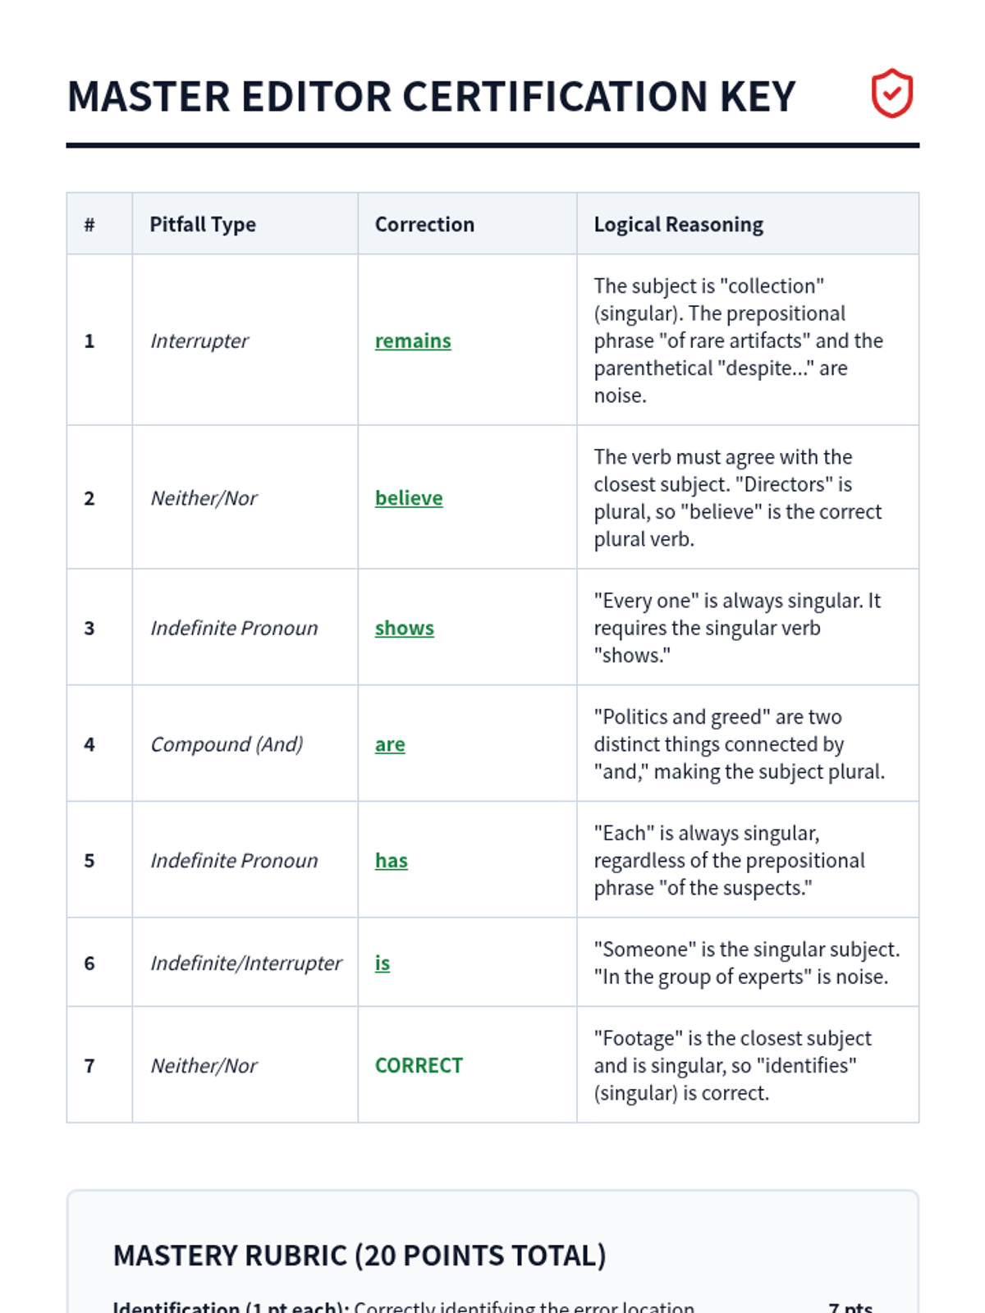985x1313 pixels.
Task: Click the Pitfall Type column header
Action: click(x=203, y=224)
